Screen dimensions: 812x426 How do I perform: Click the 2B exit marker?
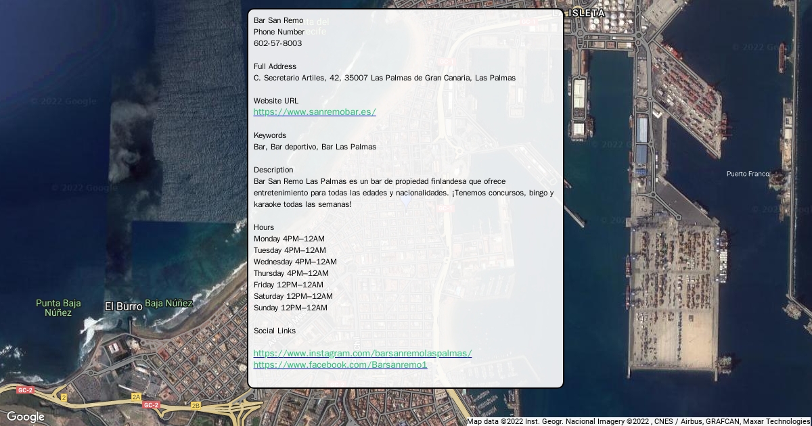click(x=196, y=406)
